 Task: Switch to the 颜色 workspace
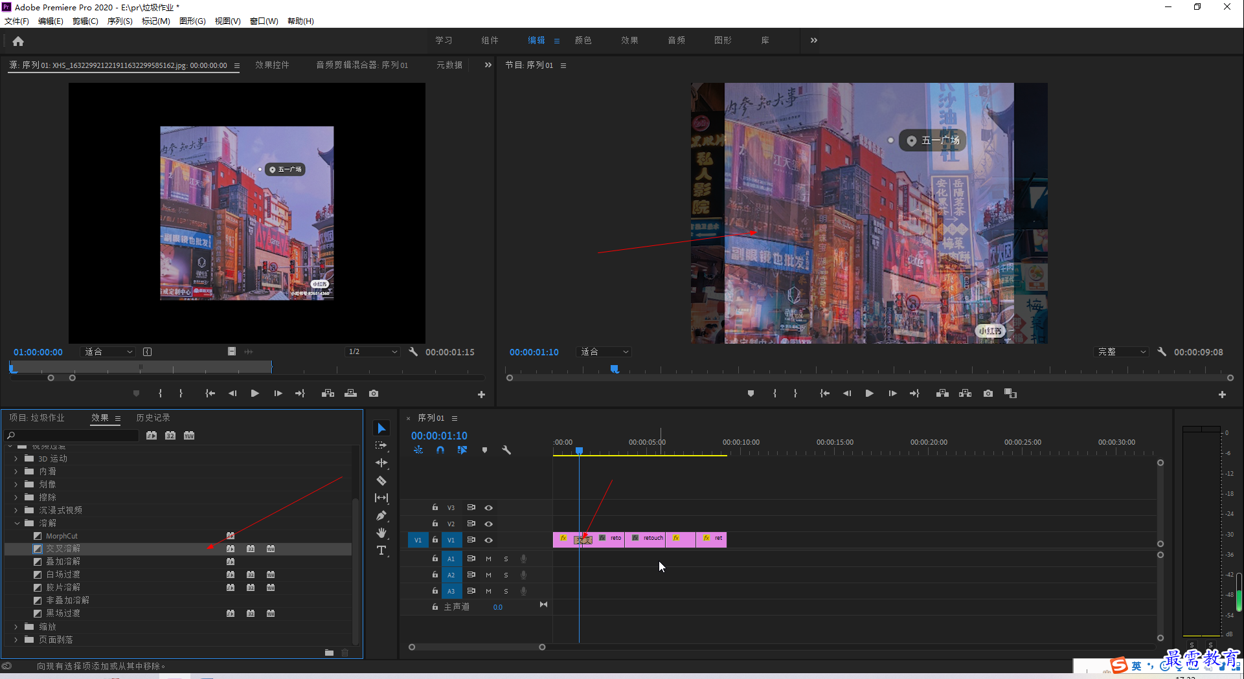click(x=583, y=40)
